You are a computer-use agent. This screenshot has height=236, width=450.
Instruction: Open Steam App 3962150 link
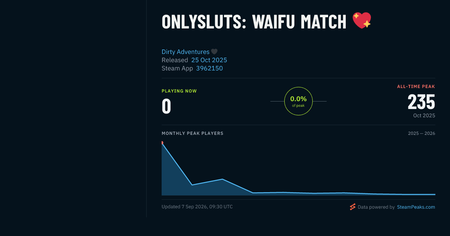tap(209, 68)
